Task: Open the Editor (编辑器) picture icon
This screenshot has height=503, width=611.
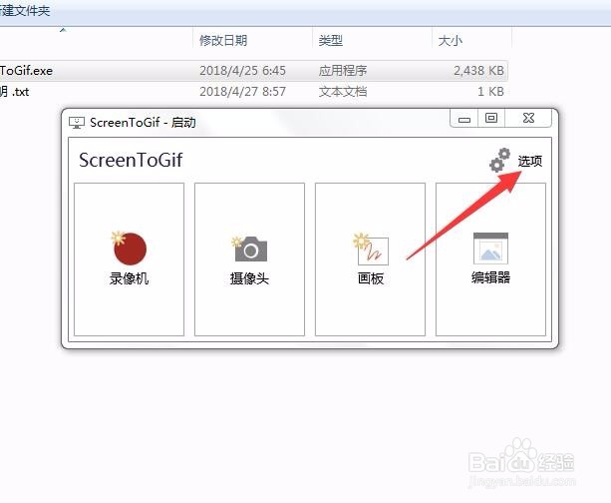Action: (490, 249)
